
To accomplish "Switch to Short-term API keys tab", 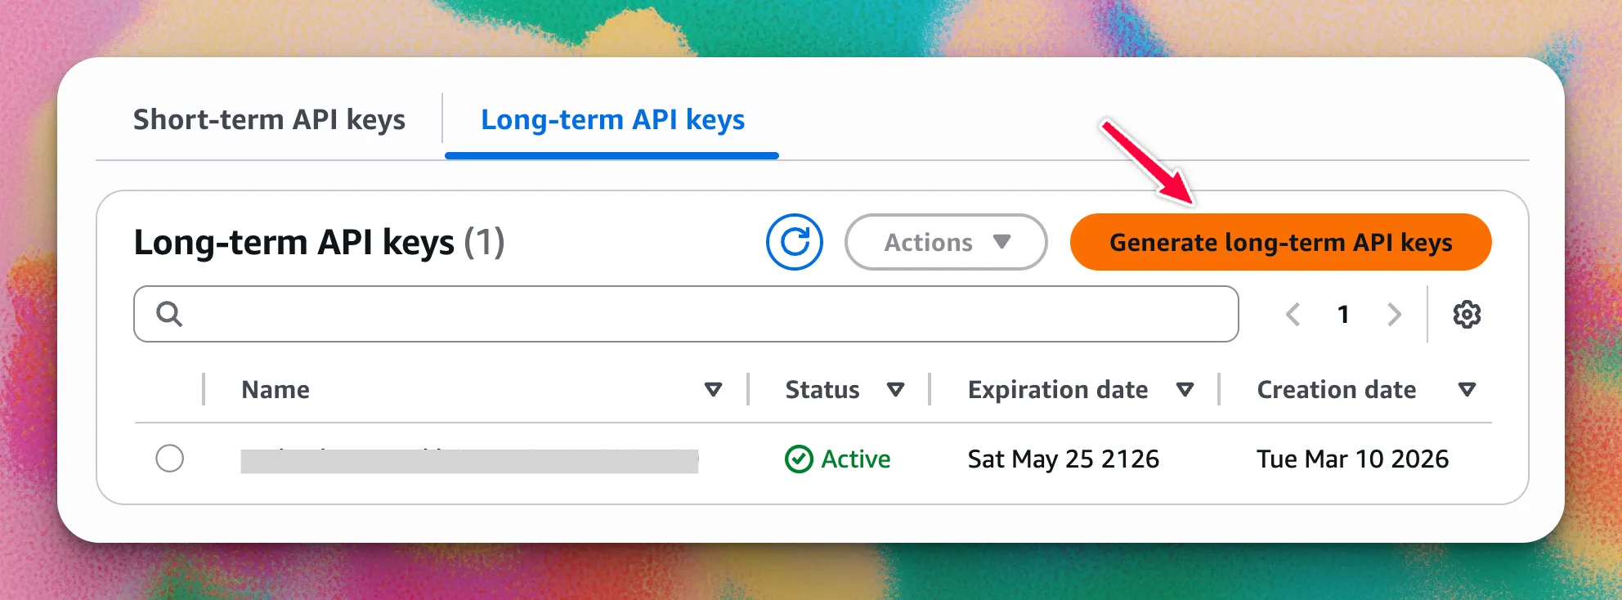I will [x=269, y=119].
